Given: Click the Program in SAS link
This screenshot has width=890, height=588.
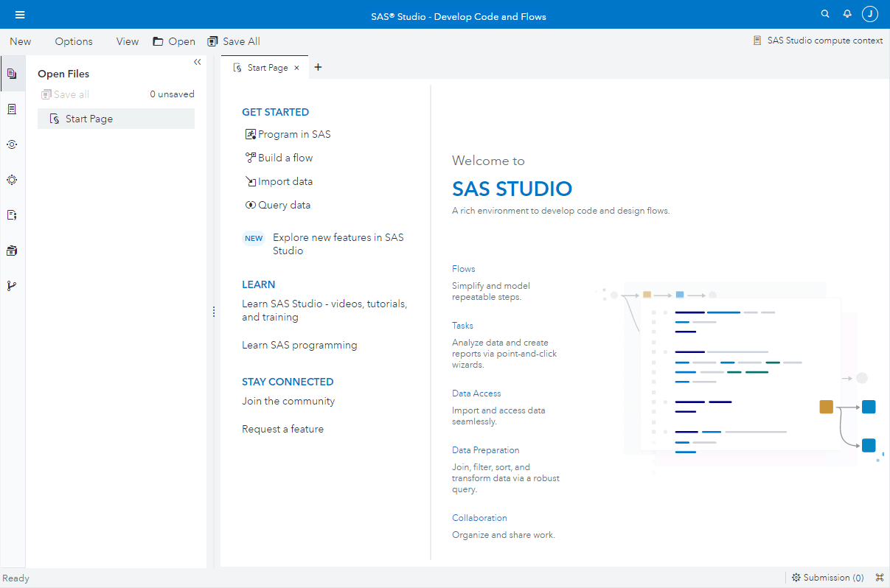Looking at the screenshot, I should (293, 134).
